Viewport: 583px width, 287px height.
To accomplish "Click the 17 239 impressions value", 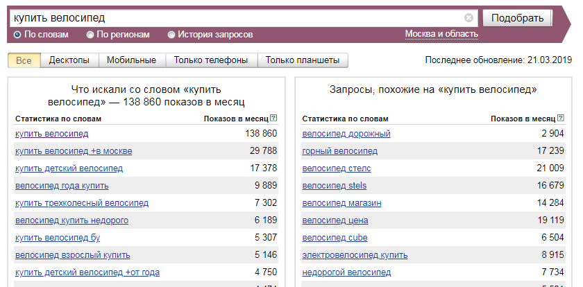I will click(550, 150).
